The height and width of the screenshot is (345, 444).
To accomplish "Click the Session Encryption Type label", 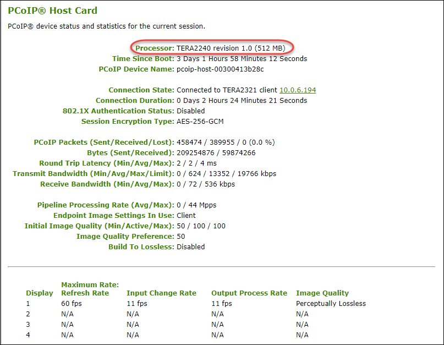I will coord(128,122).
